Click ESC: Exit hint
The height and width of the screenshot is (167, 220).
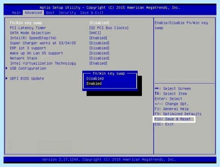tap(164, 124)
